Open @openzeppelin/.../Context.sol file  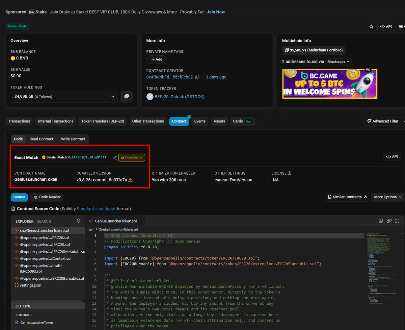tap(48, 258)
